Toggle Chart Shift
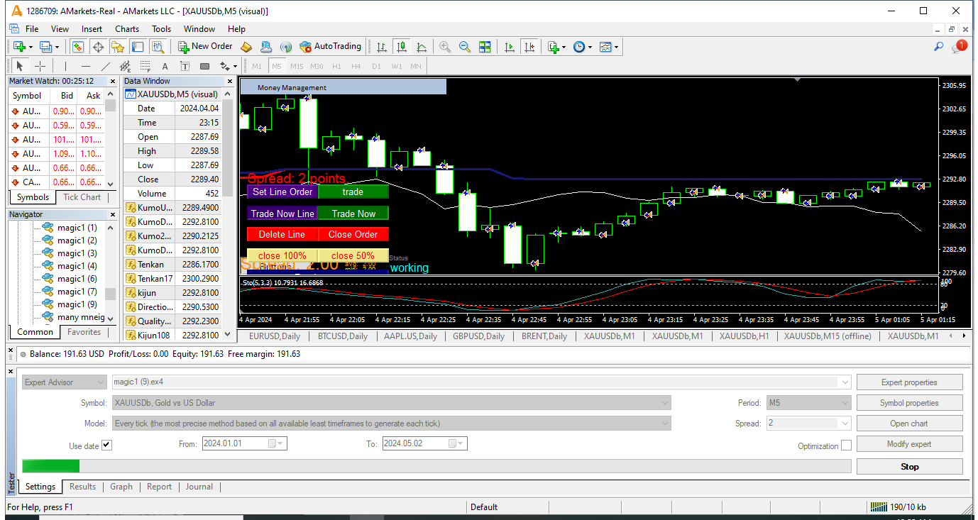Screen dimensions: 978x520 529,47
